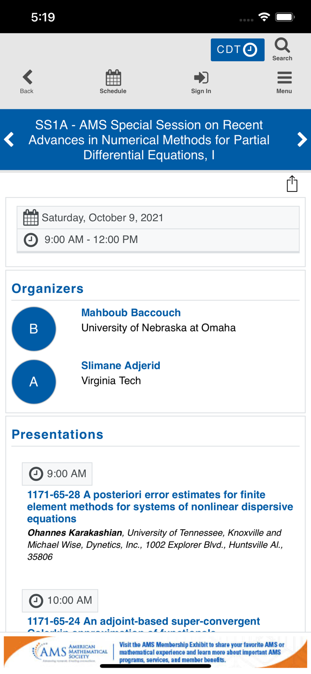Open Slimane Adjerid organizer profile

[121, 365]
